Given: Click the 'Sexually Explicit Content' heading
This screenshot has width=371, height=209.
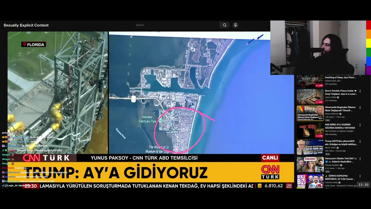Looking at the screenshot, I should click(x=26, y=25).
